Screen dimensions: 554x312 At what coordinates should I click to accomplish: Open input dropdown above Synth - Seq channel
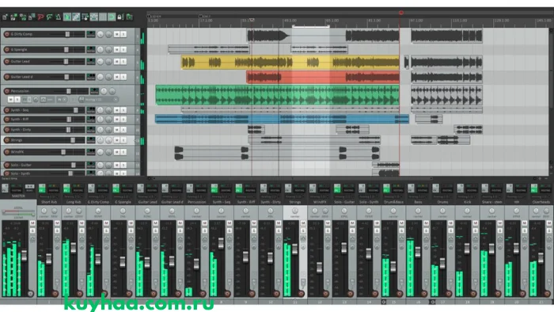[222, 196]
